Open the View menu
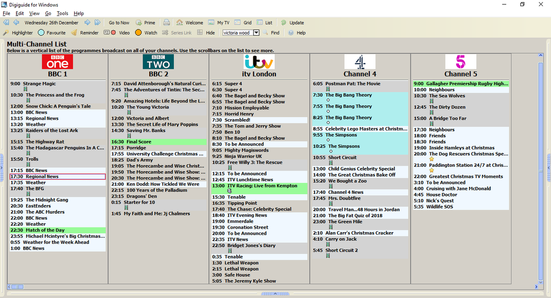 click(x=34, y=13)
